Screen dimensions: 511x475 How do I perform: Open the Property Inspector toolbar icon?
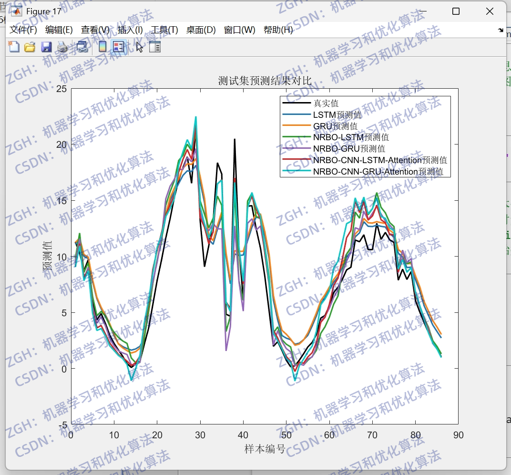(x=155, y=47)
